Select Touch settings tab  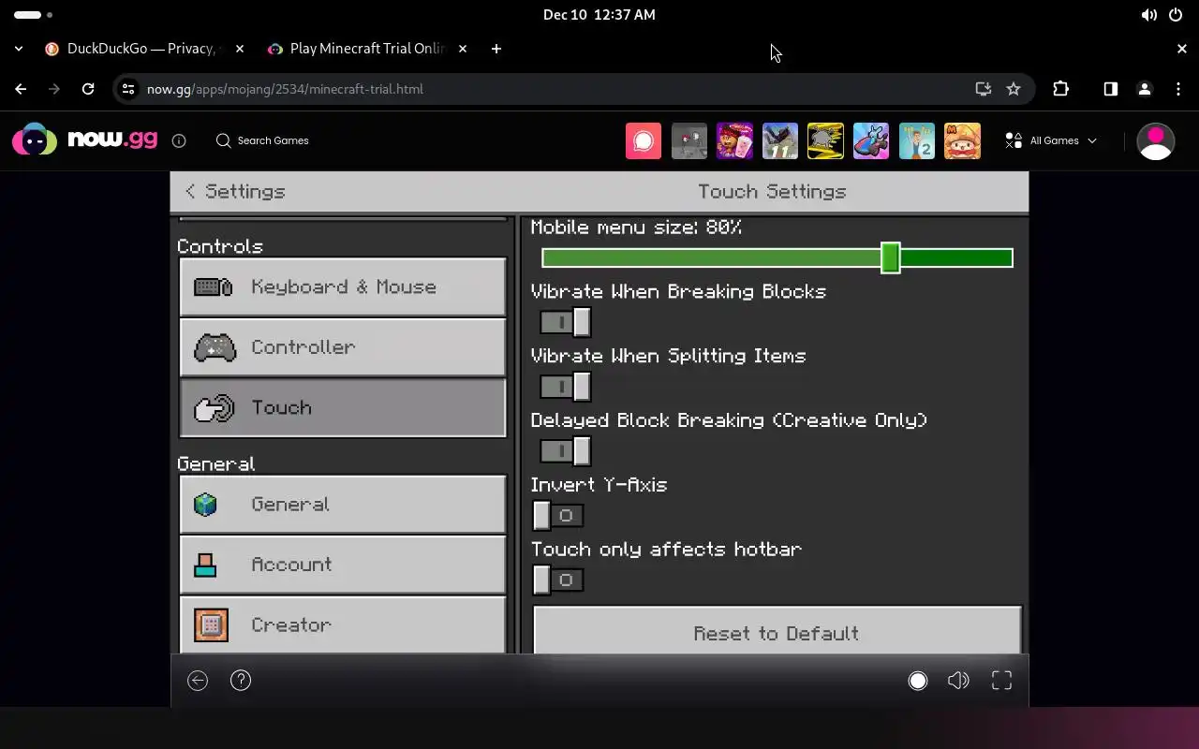(343, 407)
